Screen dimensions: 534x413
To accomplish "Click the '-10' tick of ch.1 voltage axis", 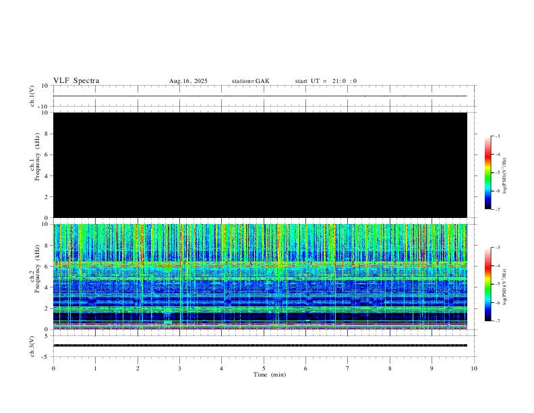I will coord(44,107).
